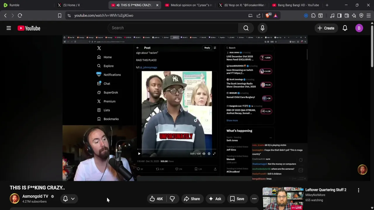Click the 4.27M subscribers text
Viewport: 374px width, 210px height.
point(34,202)
